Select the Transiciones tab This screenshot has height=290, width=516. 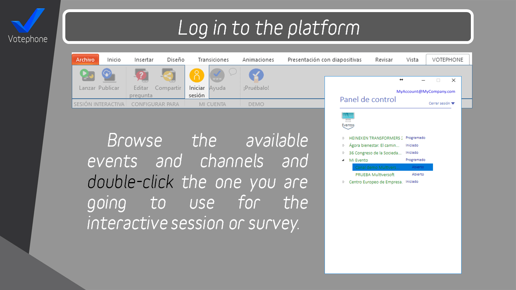[x=213, y=60]
